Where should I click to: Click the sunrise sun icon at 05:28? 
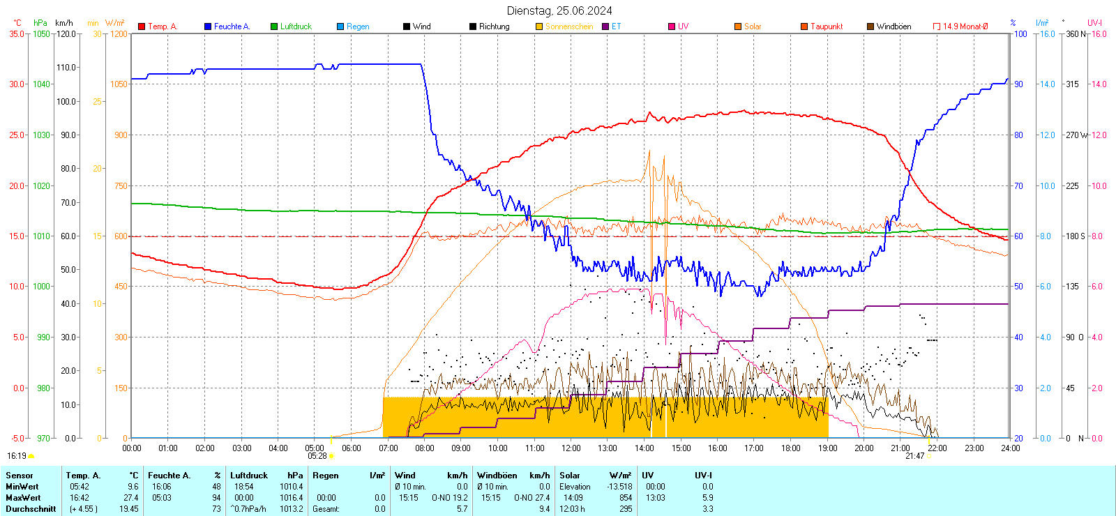pyautogui.click(x=331, y=456)
